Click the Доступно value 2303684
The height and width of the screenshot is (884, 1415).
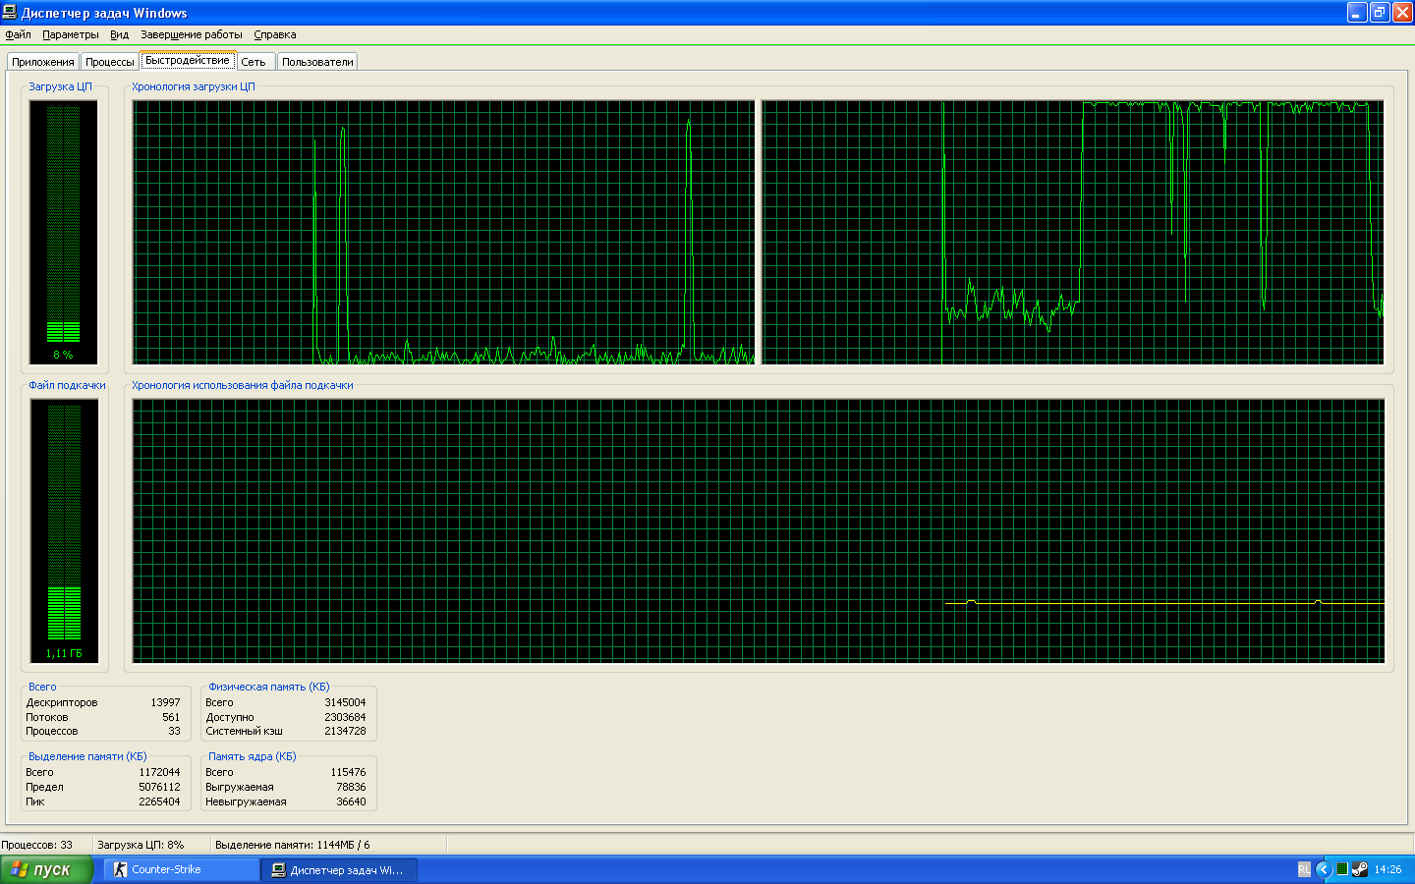345,717
